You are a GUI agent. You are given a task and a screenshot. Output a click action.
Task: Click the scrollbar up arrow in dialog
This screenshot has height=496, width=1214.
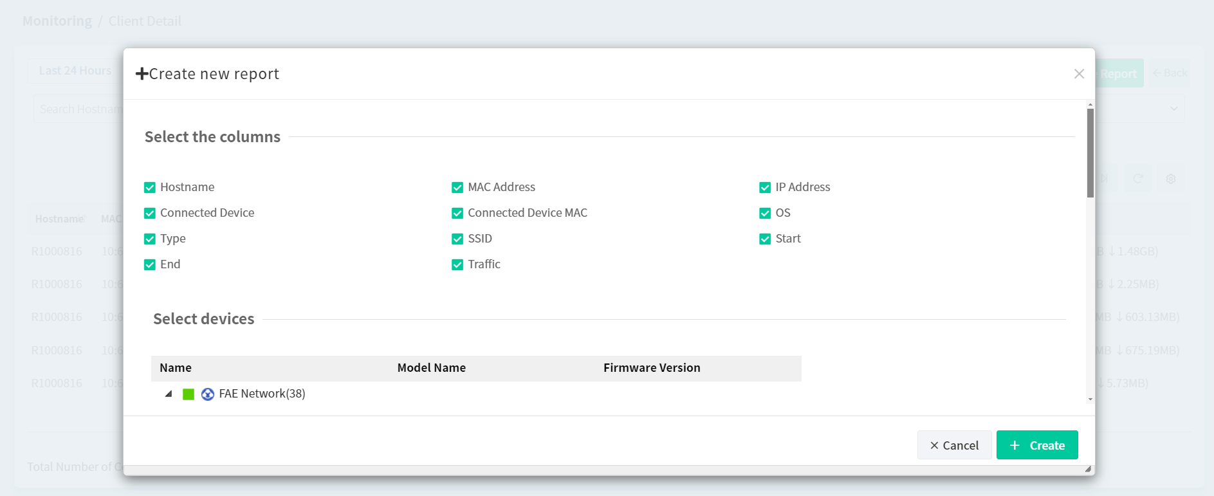pos(1090,104)
